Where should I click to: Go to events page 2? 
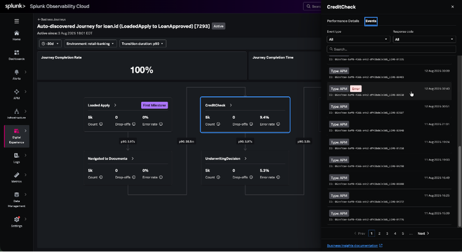coord(379,234)
